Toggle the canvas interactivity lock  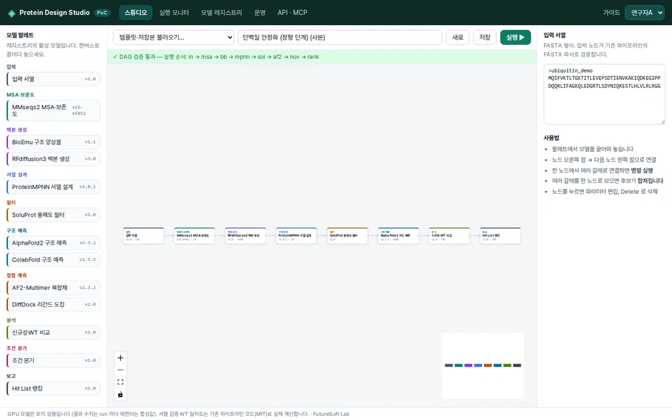point(121,394)
